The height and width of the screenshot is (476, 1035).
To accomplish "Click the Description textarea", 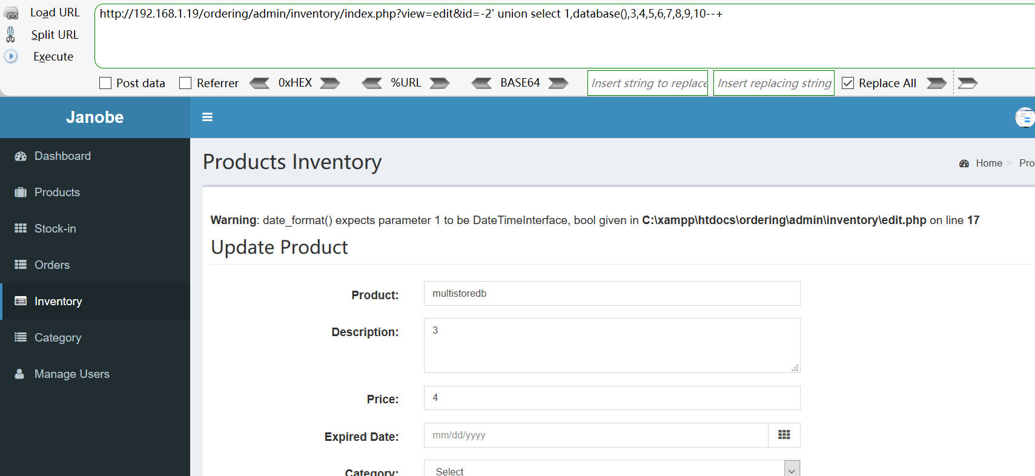I will coord(612,346).
